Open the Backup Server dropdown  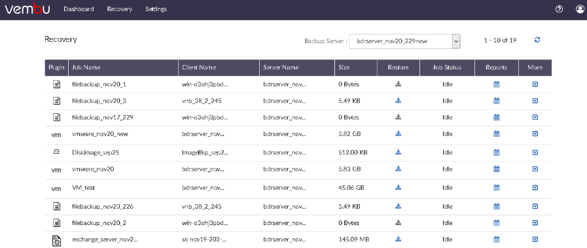point(404,41)
